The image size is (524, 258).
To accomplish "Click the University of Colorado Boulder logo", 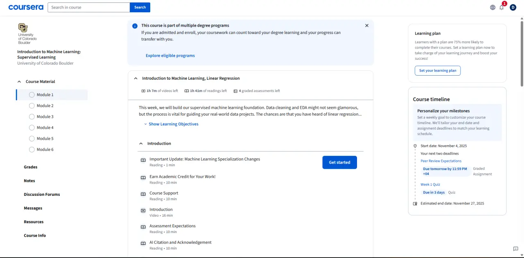I will (x=27, y=34).
